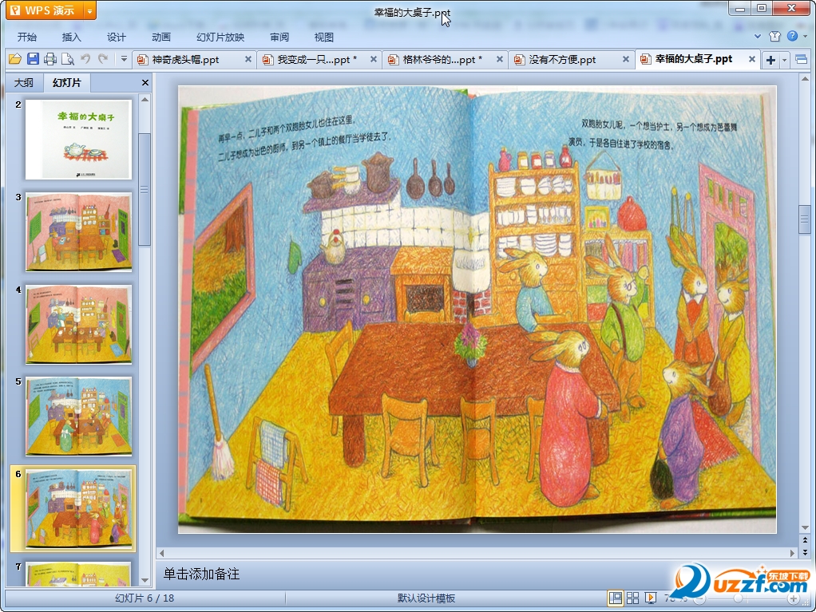Select slide 7 thumbnail
Viewport: 816px width, 612px height.
point(78,574)
